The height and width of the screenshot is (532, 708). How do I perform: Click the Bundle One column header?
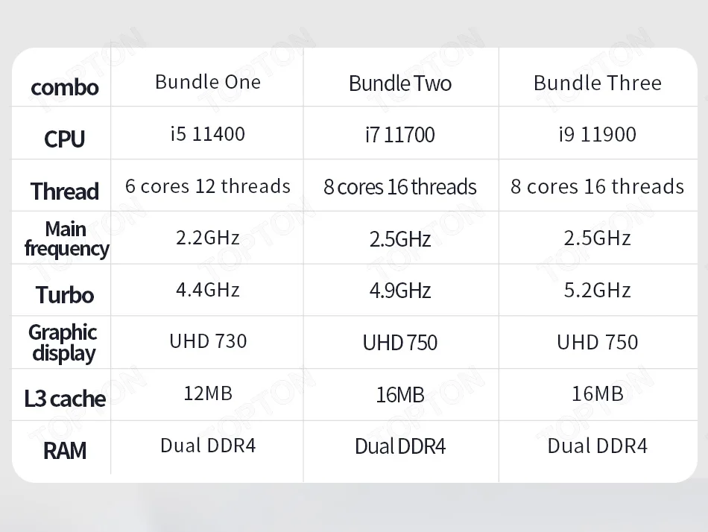[208, 82]
